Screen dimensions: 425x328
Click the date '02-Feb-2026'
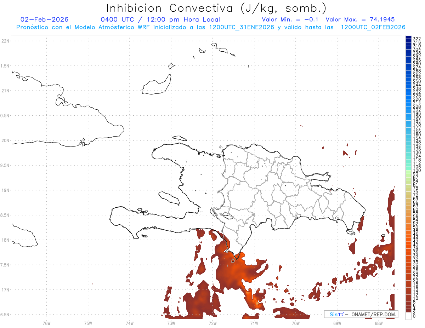click(x=45, y=19)
